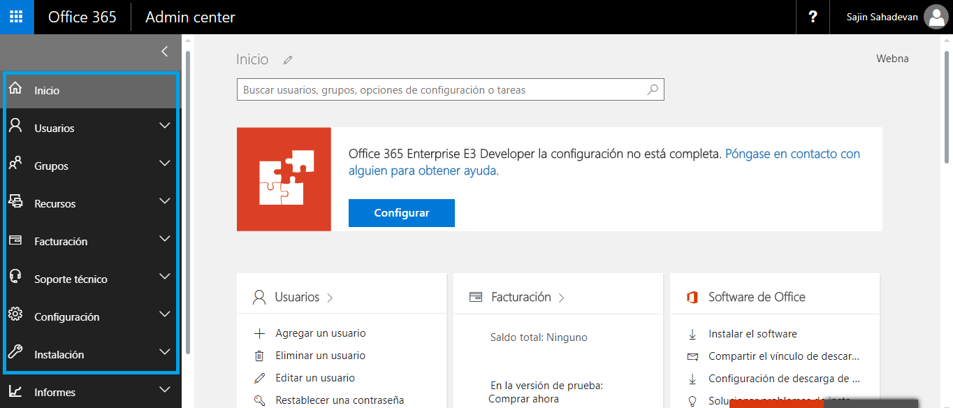This screenshot has height=408, width=953.
Task: Click the mail icon beside Compartir el vínculo
Action: pyautogui.click(x=693, y=356)
